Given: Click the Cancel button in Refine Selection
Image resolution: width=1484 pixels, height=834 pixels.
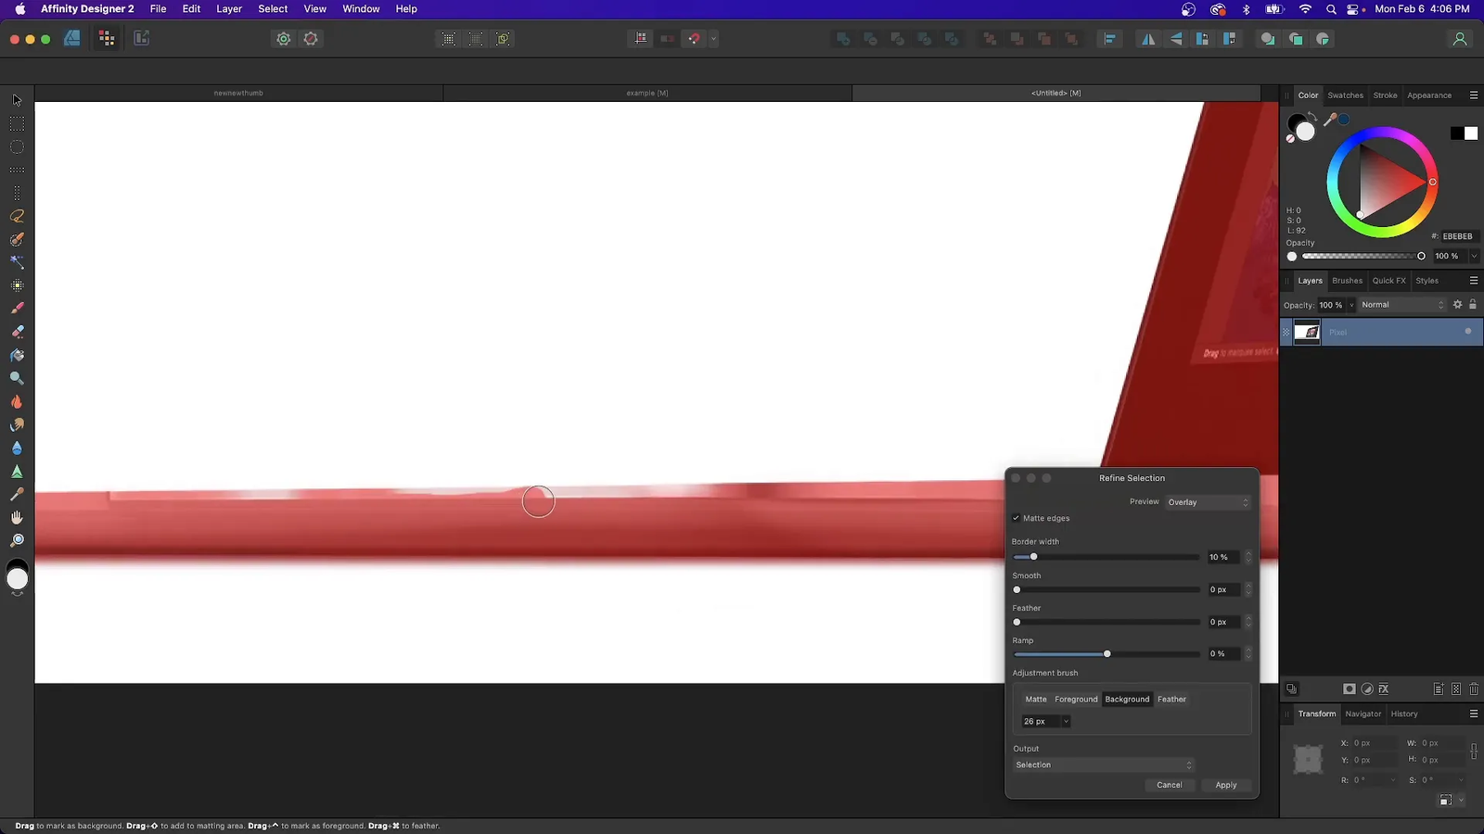Looking at the screenshot, I should pyautogui.click(x=1169, y=785).
